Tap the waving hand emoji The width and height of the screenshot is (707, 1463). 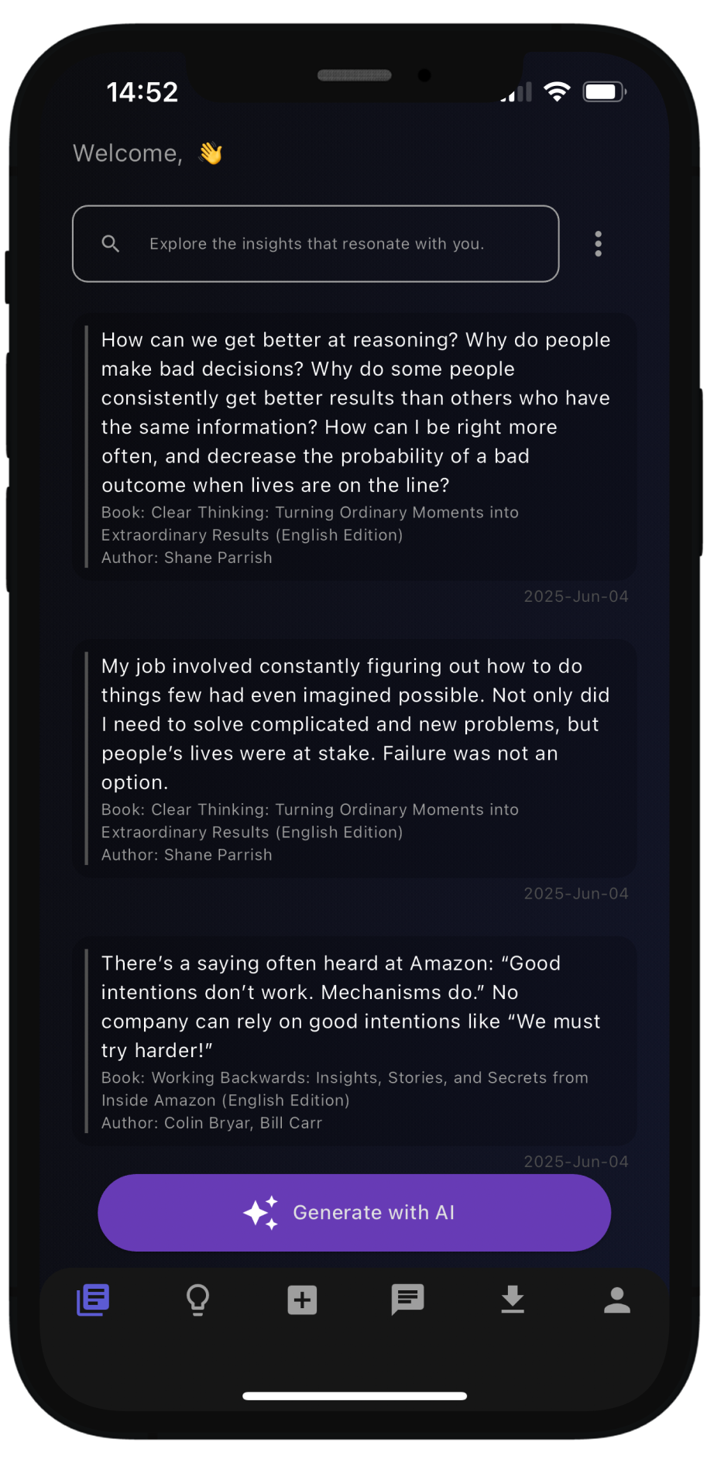[x=211, y=153]
